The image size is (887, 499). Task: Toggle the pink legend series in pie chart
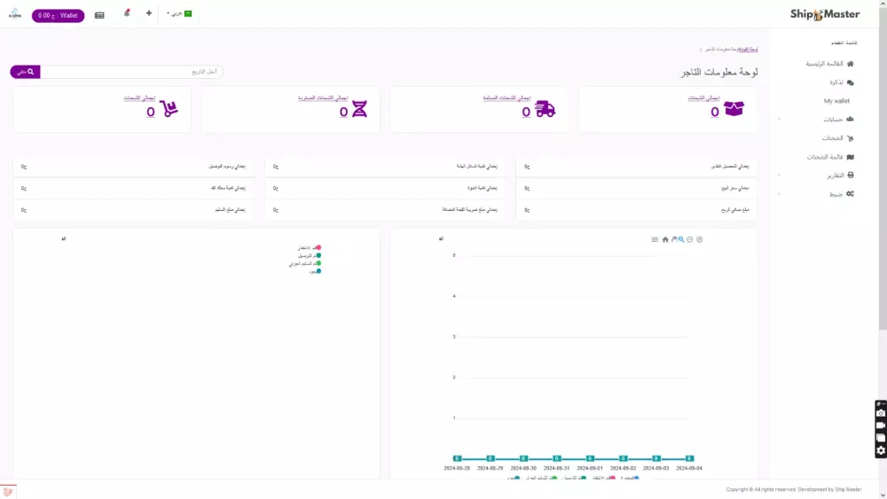[309, 247]
